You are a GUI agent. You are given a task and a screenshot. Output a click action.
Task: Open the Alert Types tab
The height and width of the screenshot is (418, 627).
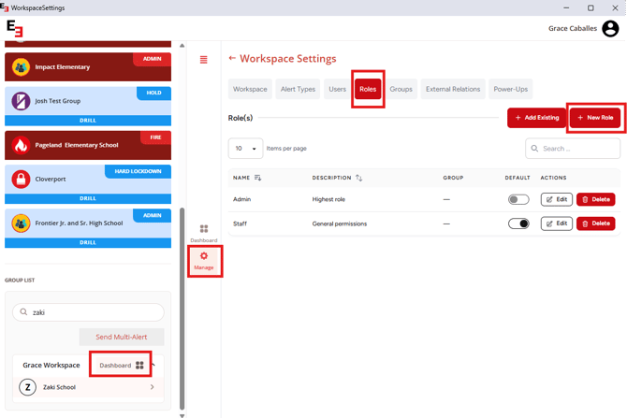pyautogui.click(x=298, y=90)
